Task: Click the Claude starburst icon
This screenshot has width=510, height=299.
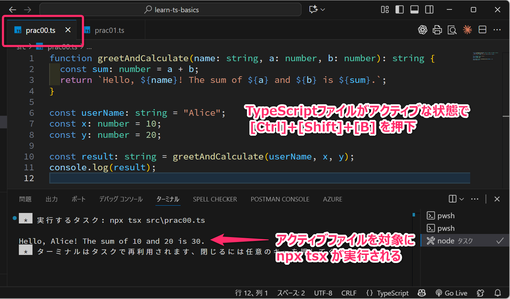Action: [x=467, y=30]
